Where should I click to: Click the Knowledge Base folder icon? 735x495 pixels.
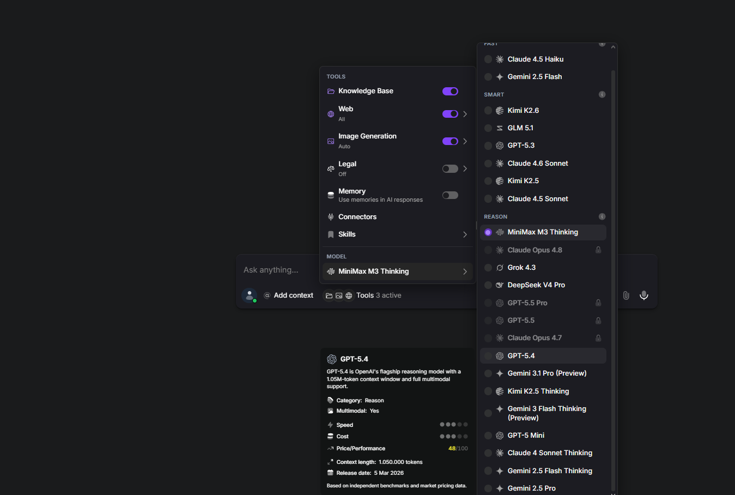tap(331, 92)
